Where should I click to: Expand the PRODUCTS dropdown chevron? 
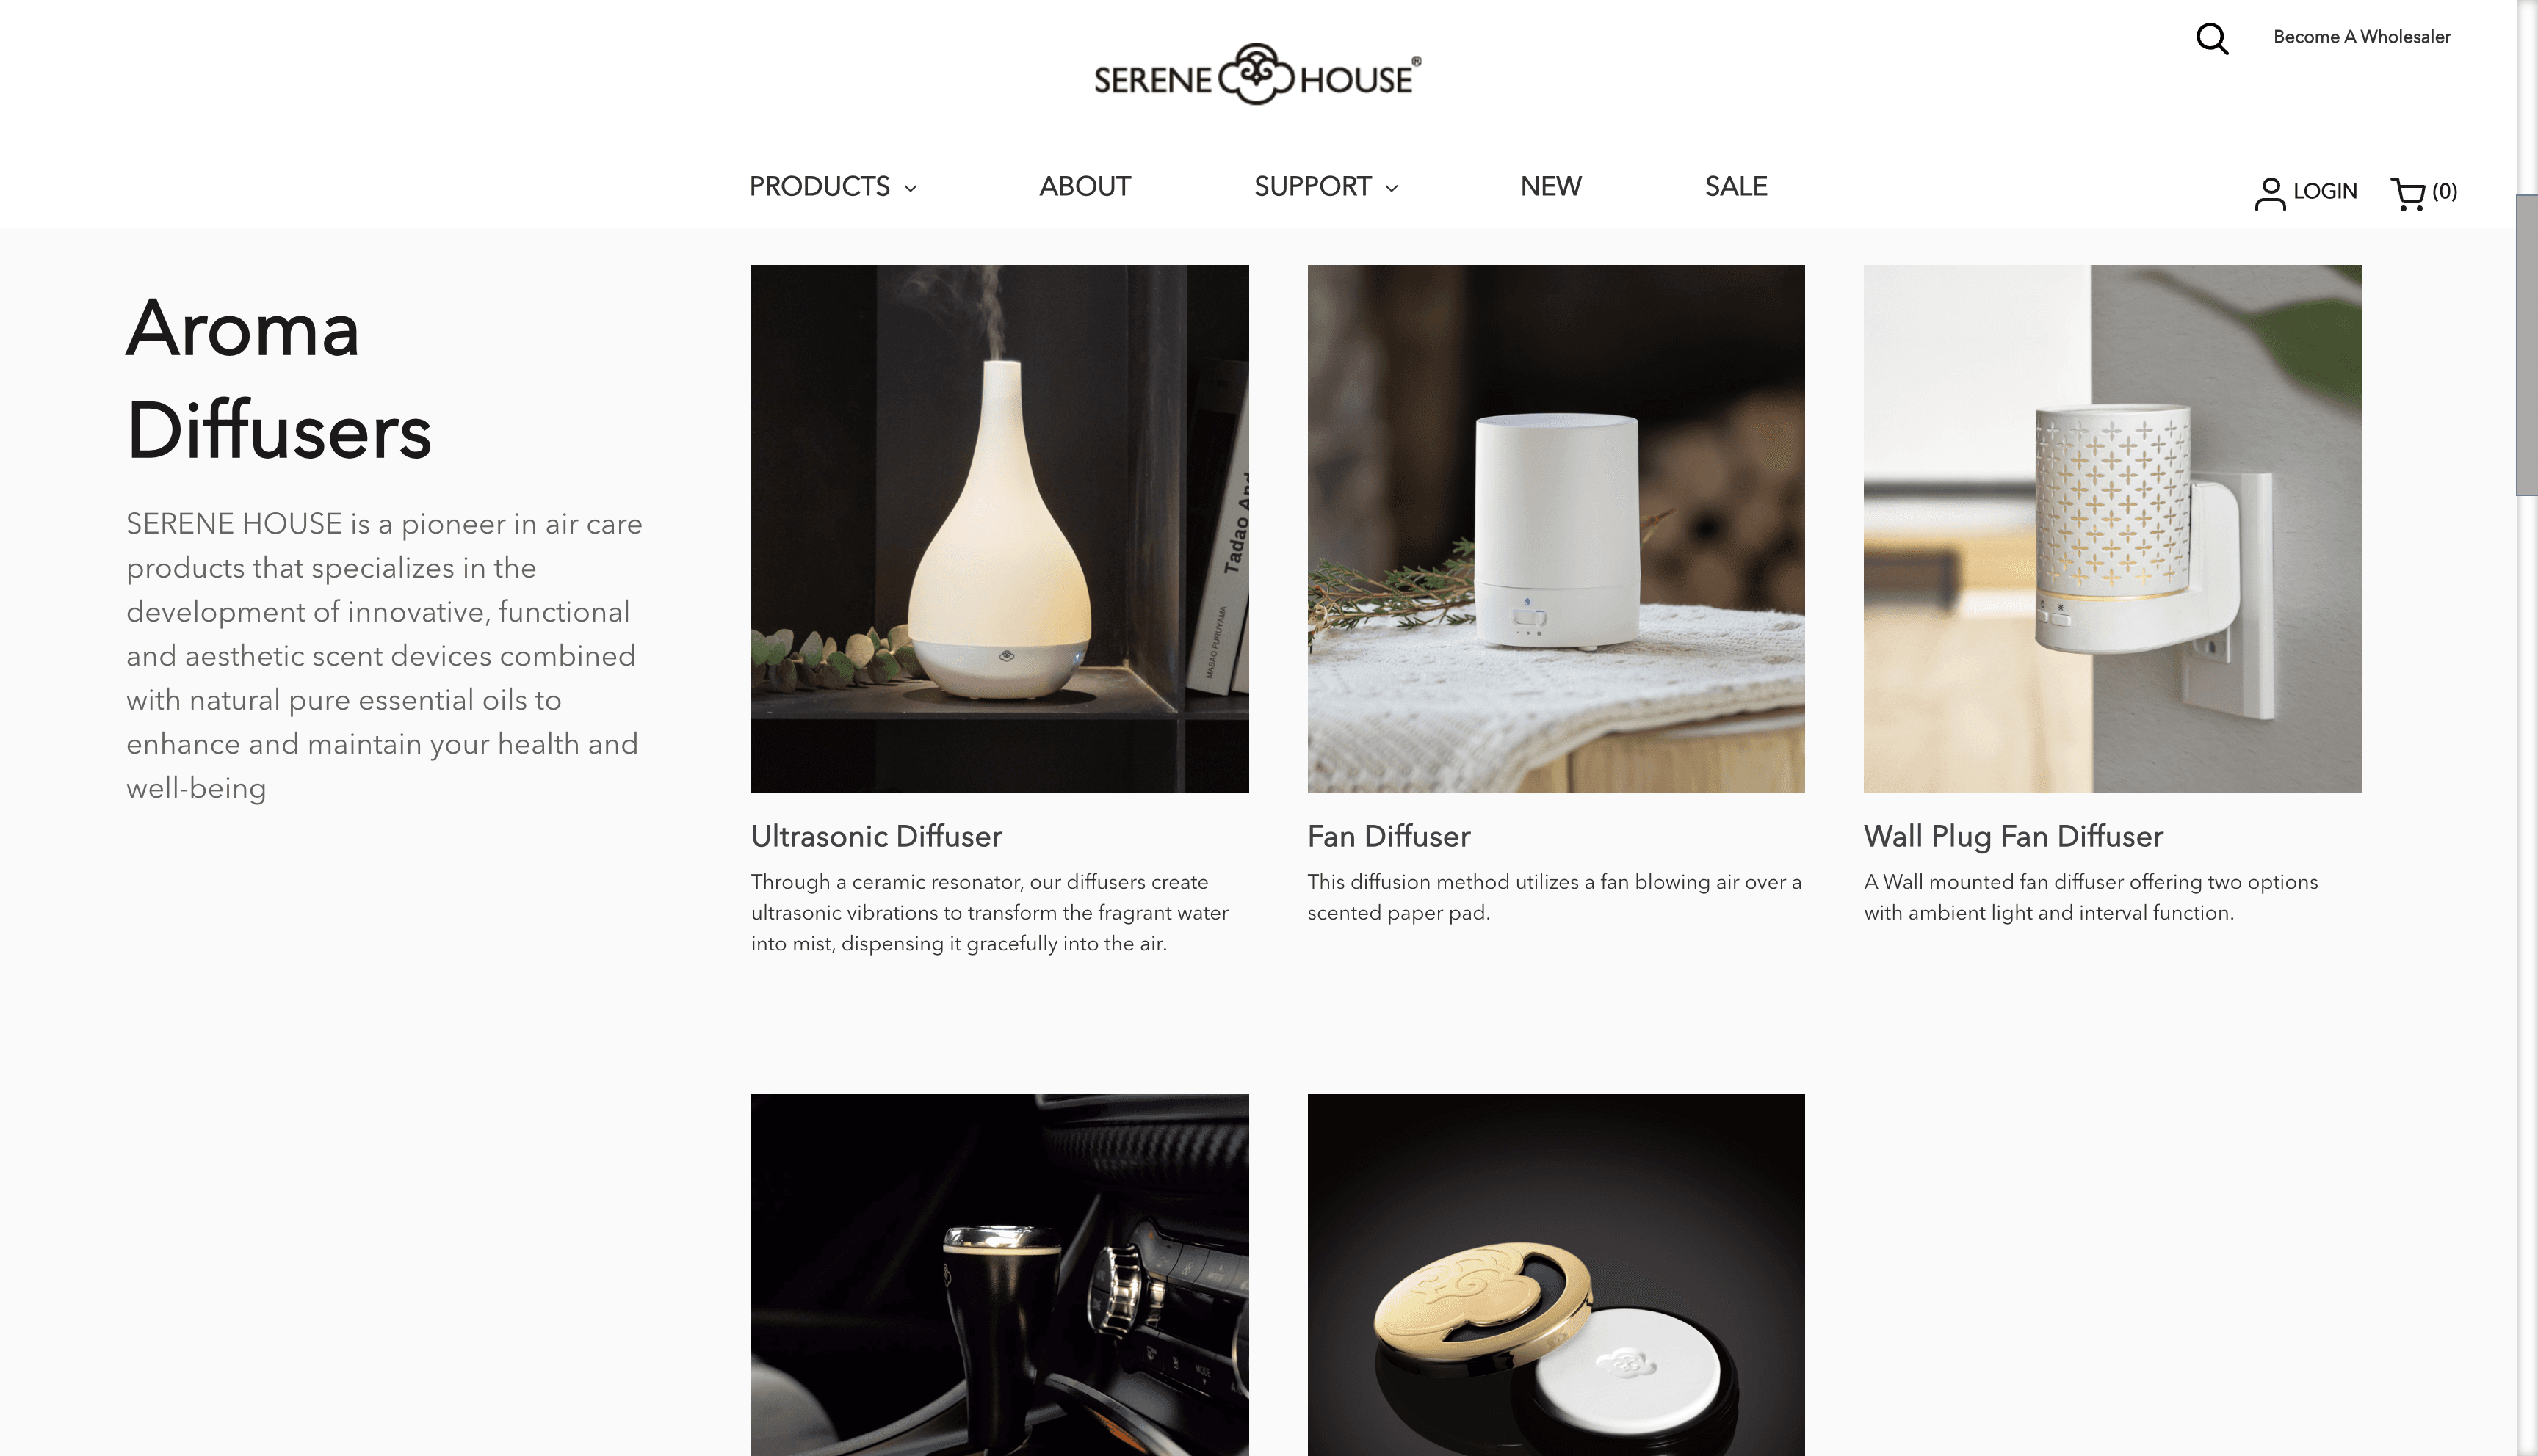[x=911, y=188]
